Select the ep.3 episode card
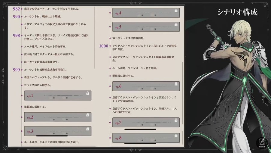 click(58, 131)
